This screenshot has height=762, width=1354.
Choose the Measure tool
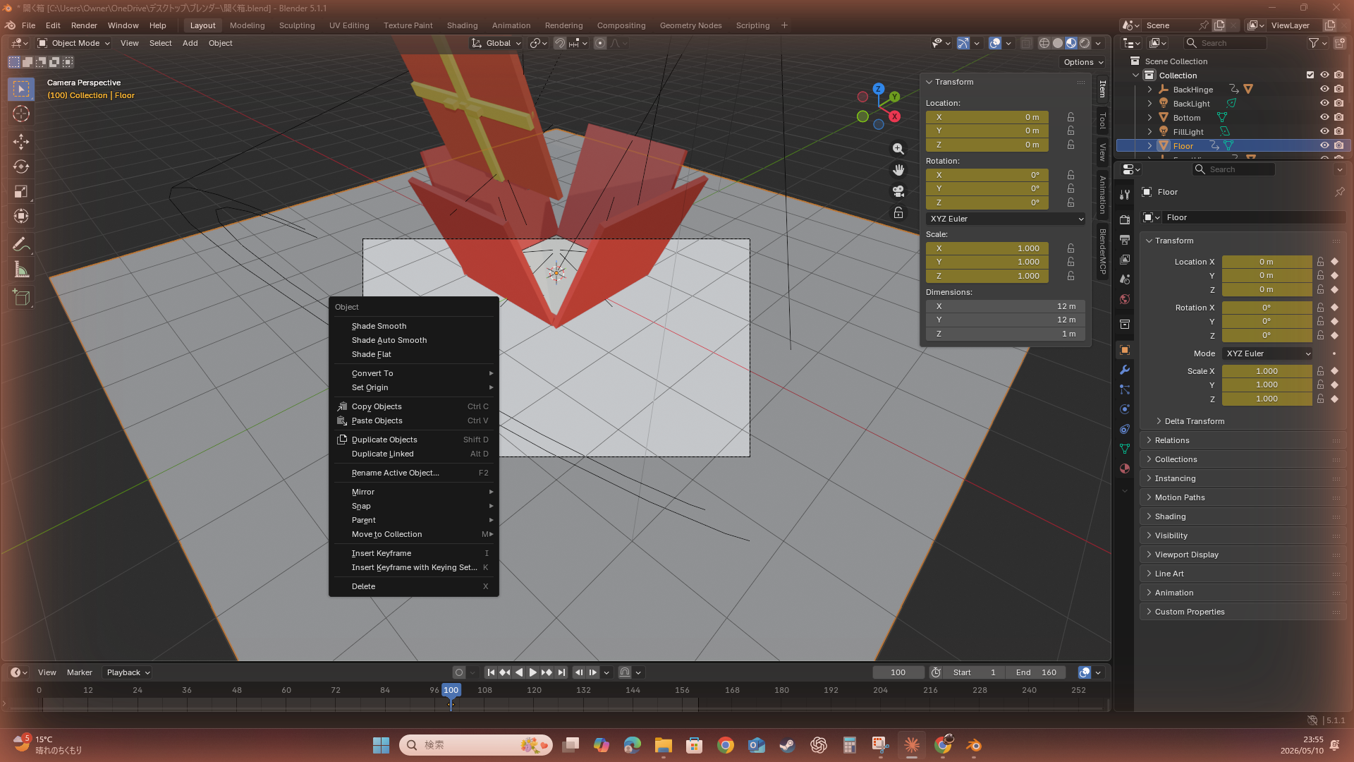(x=21, y=270)
